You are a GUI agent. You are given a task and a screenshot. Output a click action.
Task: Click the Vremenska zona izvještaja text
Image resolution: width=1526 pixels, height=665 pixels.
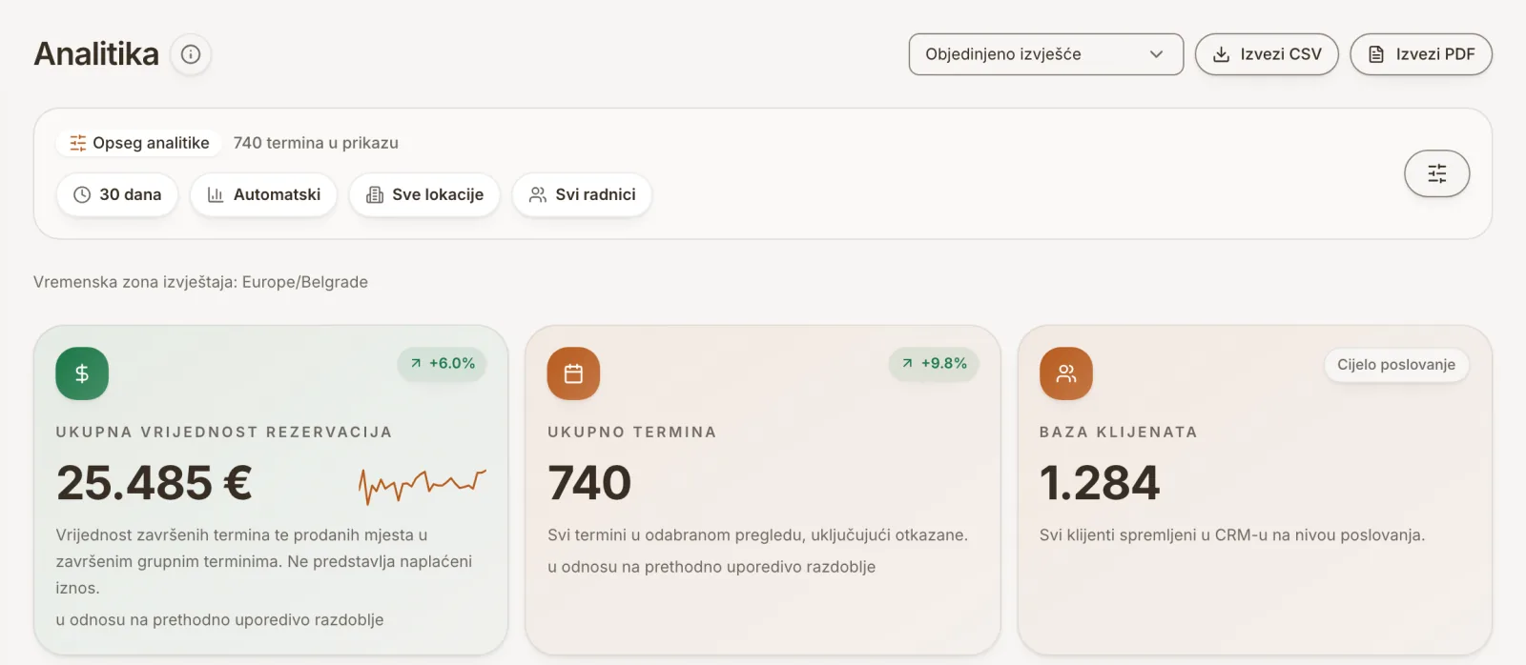click(200, 282)
